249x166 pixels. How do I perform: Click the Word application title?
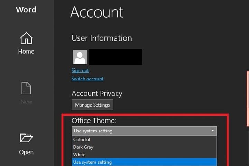pos(26,10)
